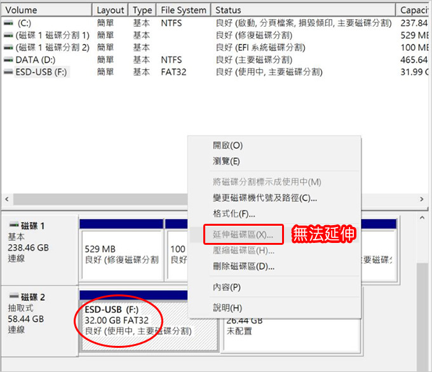Click the FAT32 file system cell

173,72
